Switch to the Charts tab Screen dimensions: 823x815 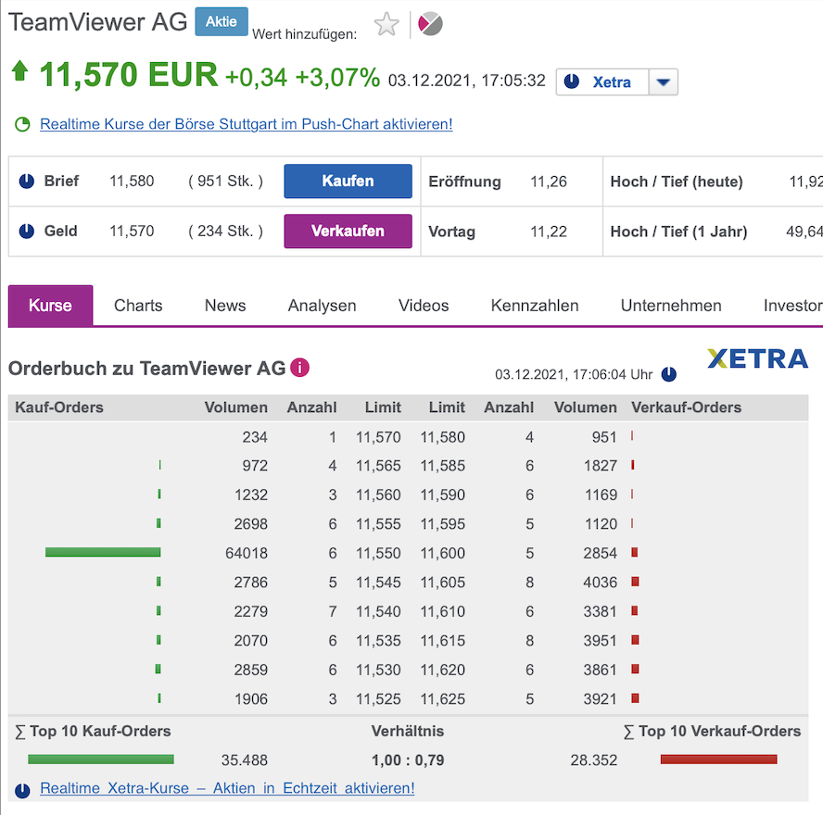(x=138, y=306)
